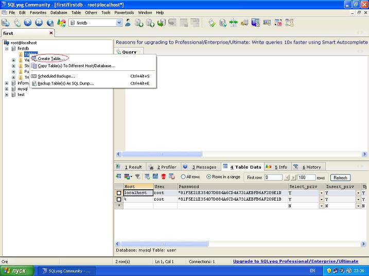369x276 pixels.
Task: Select the Rows in a range radio button
Action: tap(208, 177)
